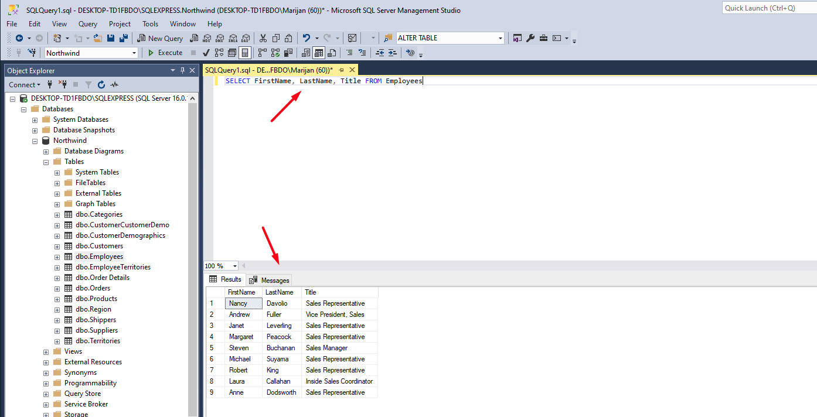Expand the dbo.Employees table node
The width and height of the screenshot is (817, 417).
point(57,257)
